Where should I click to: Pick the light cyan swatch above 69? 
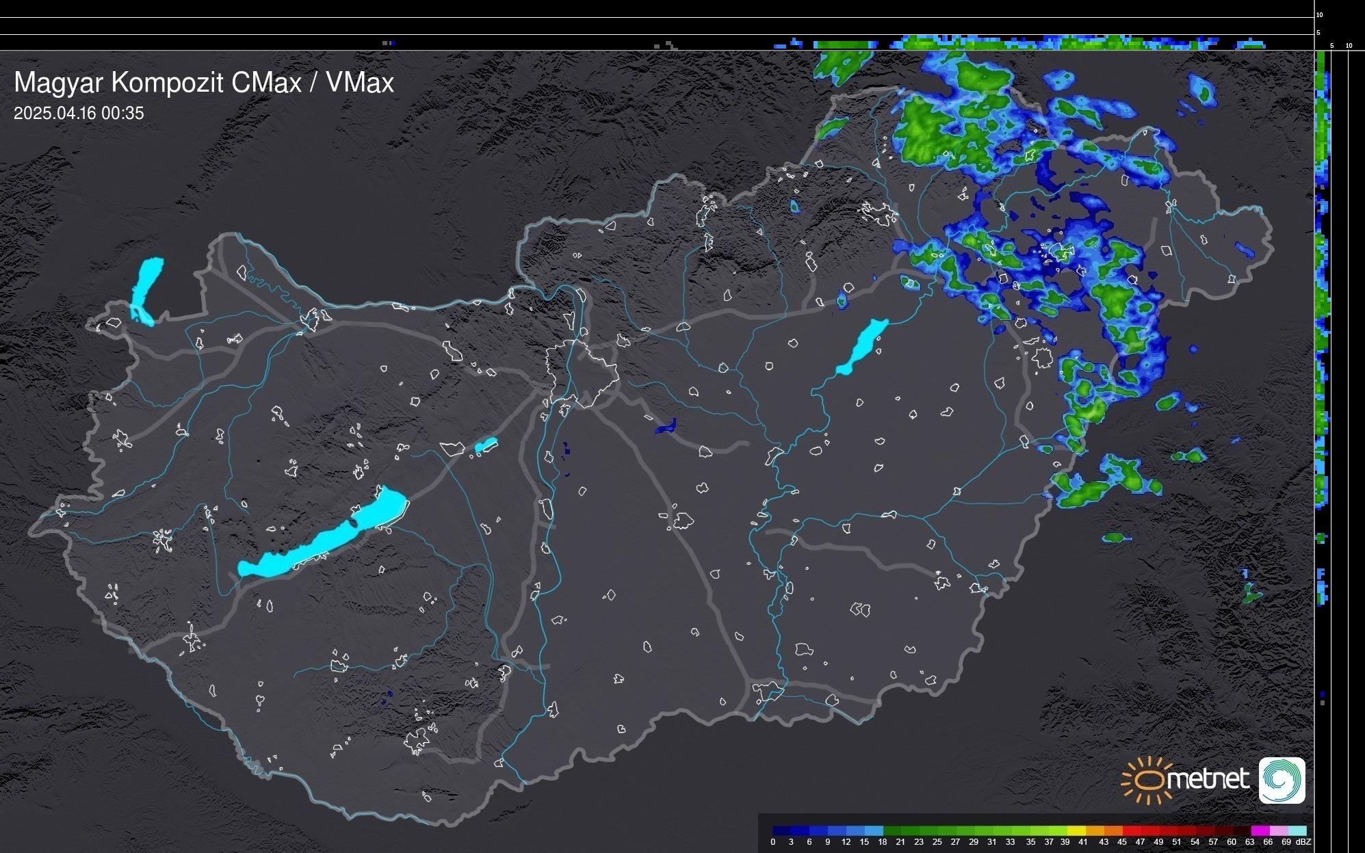coord(1297,830)
